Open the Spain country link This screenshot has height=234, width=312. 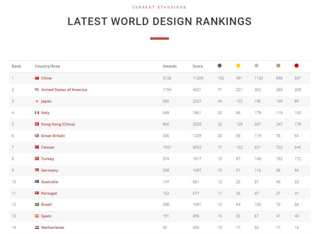[46, 216]
